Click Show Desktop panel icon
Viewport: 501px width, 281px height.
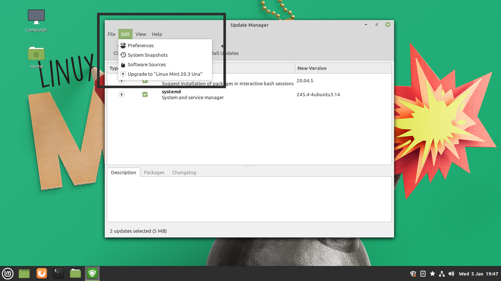point(24,273)
